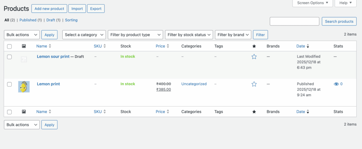
Task: Sort by the bottom Date footer link
Action: pyautogui.click(x=301, y=112)
